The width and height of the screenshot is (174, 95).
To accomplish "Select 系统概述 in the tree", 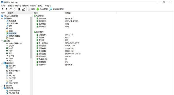I will point(11,21).
